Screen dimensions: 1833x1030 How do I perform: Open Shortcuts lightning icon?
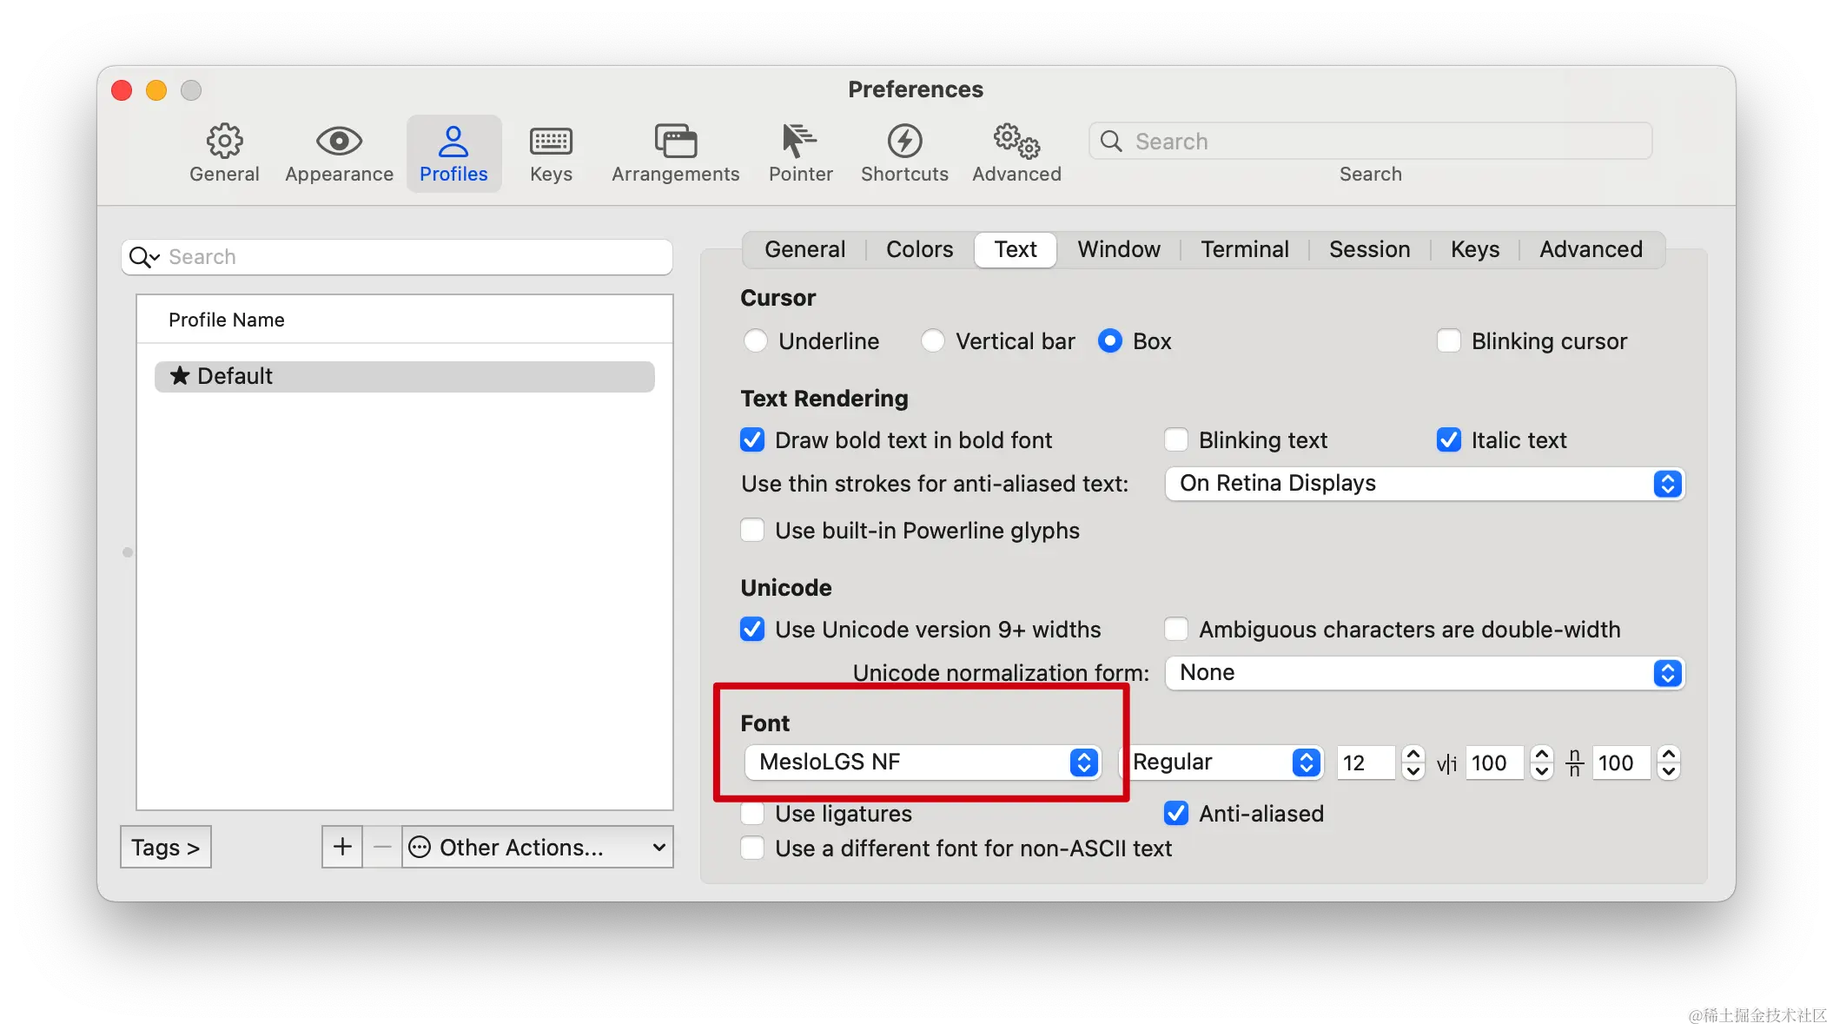point(904,141)
